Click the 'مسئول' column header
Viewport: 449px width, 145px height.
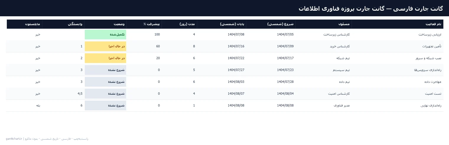coord(323,24)
